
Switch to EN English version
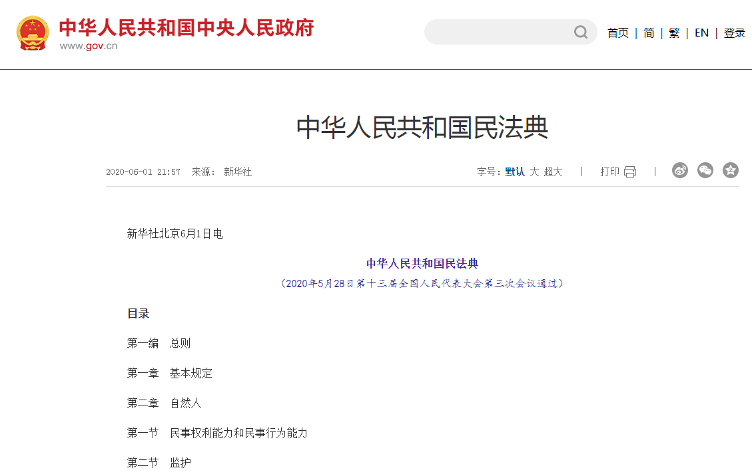click(x=701, y=33)
